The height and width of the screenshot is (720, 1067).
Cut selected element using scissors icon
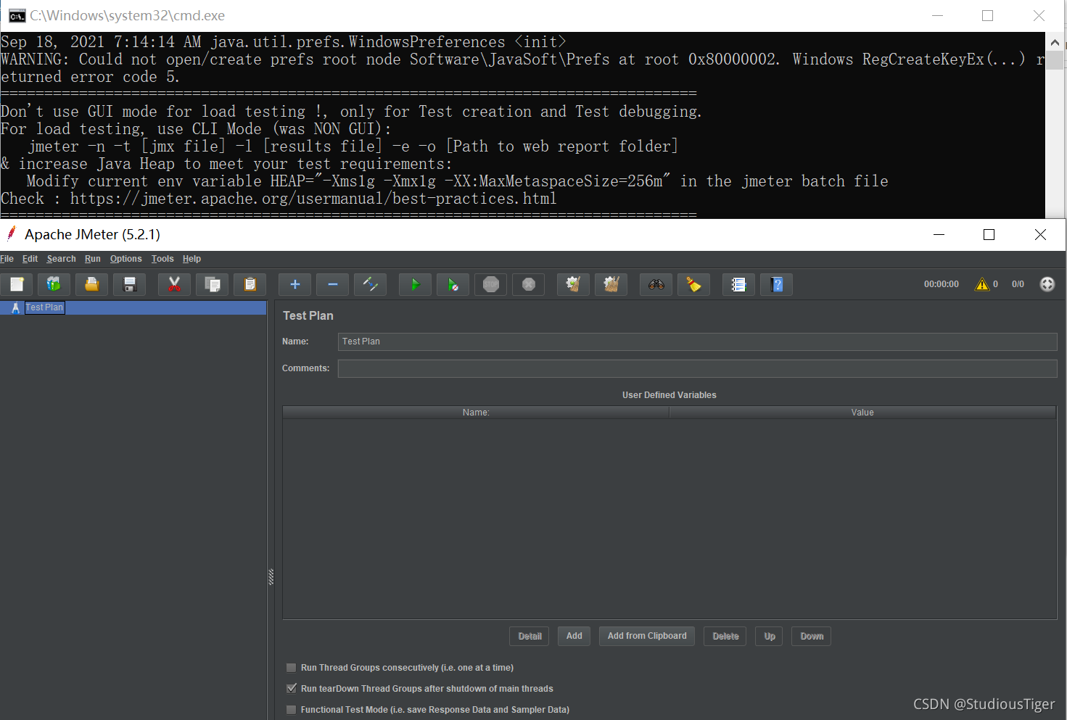click(x=174, y=284)
